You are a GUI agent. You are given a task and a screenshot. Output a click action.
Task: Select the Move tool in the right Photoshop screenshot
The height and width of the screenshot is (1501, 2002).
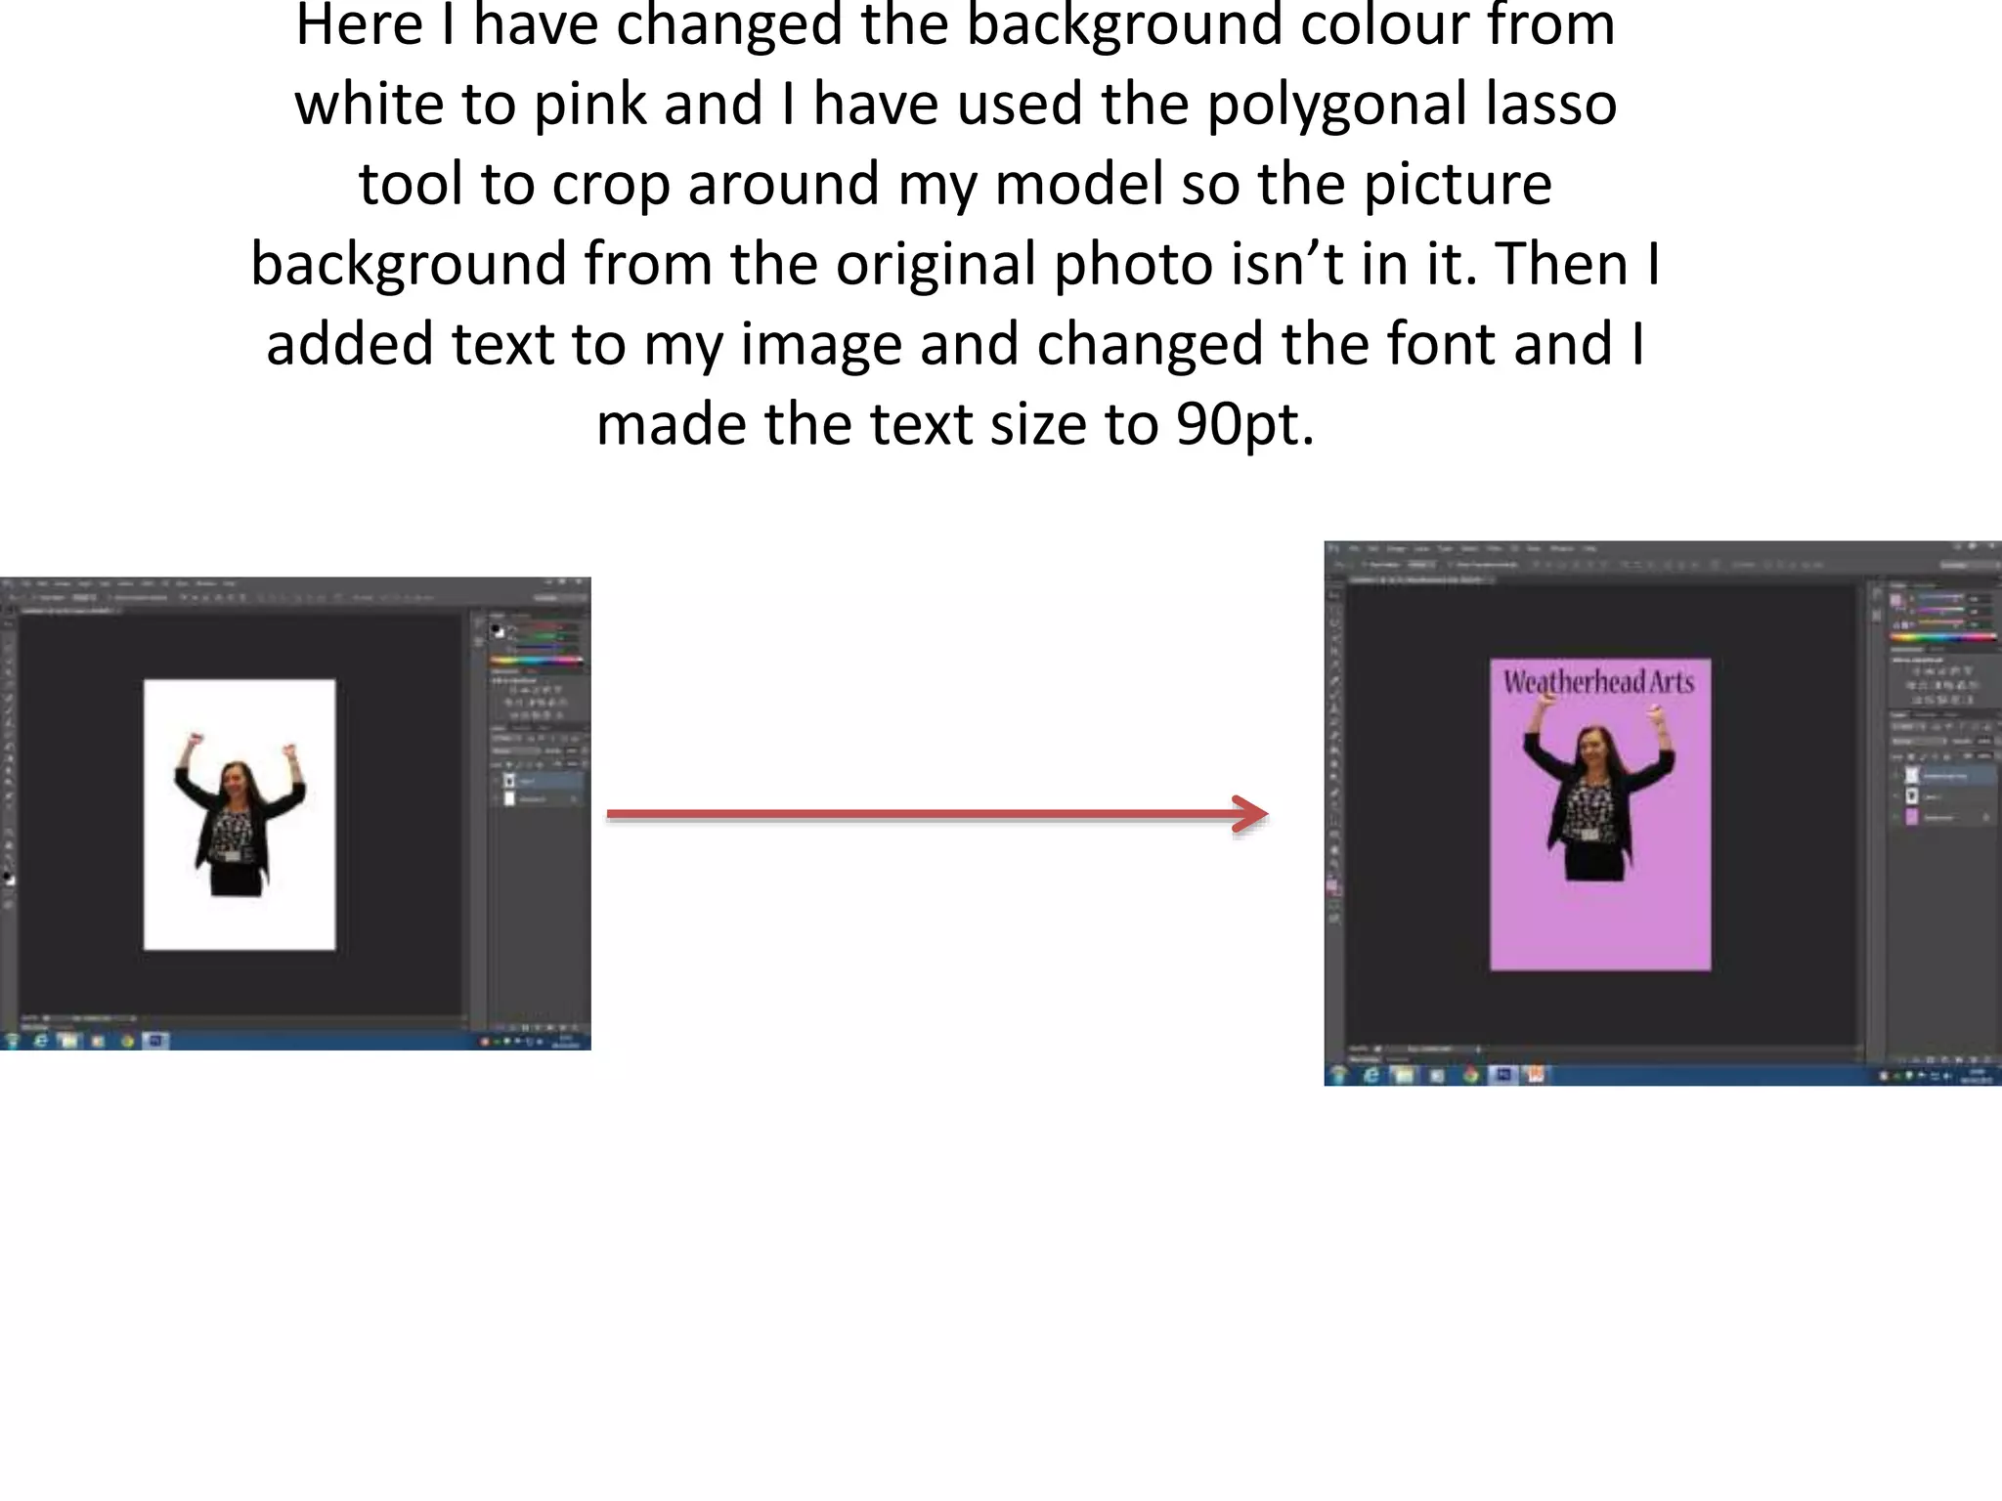(x=1334, y=594)
